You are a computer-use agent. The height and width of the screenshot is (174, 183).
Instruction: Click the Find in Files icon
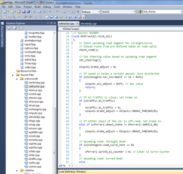tap(140, 12)
